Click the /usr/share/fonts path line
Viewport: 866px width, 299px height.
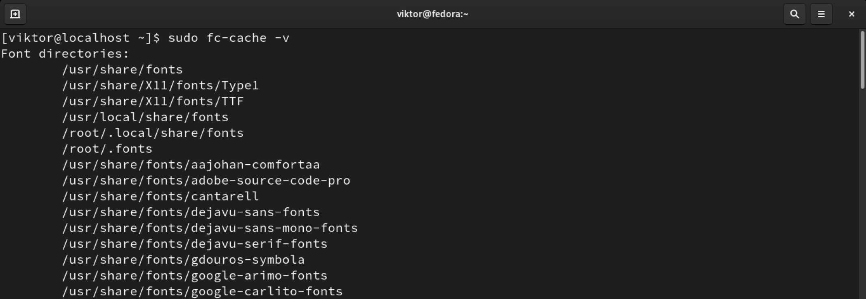click(x=122, y=70)
